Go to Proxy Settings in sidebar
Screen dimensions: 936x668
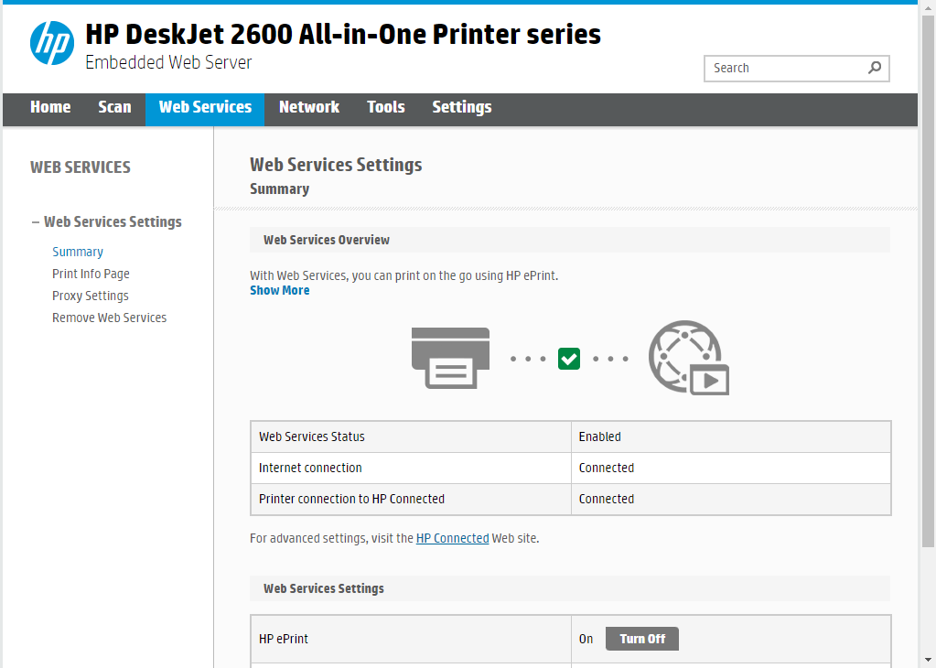[x=91, y=296]
